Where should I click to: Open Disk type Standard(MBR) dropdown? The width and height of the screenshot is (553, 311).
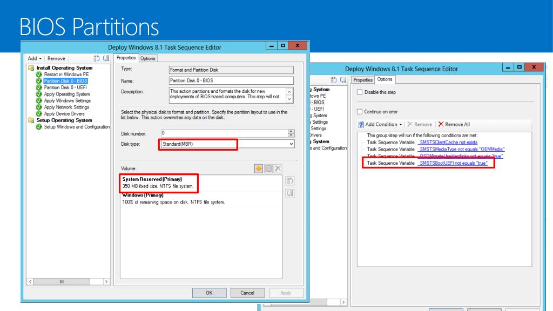[x=227, y=144]
